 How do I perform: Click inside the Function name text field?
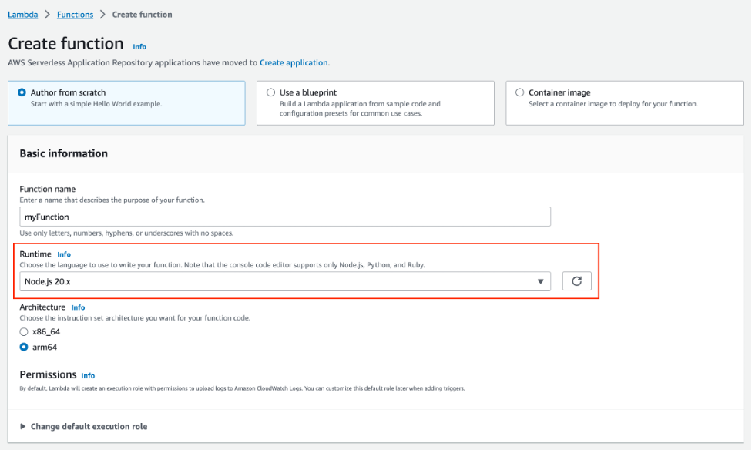[x=285, y=217]
